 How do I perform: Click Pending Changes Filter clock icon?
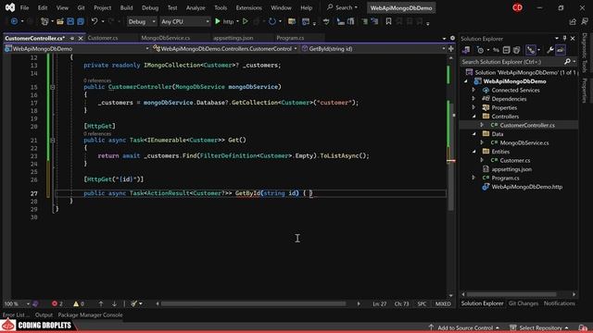point(480,50)
